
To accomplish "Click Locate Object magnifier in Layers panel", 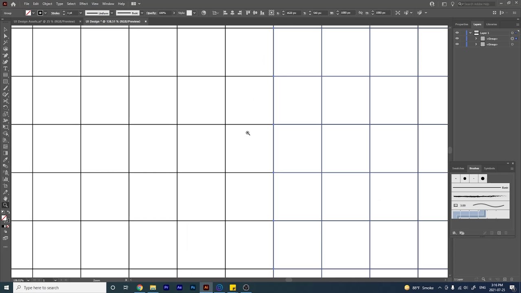I will (484, 279).
